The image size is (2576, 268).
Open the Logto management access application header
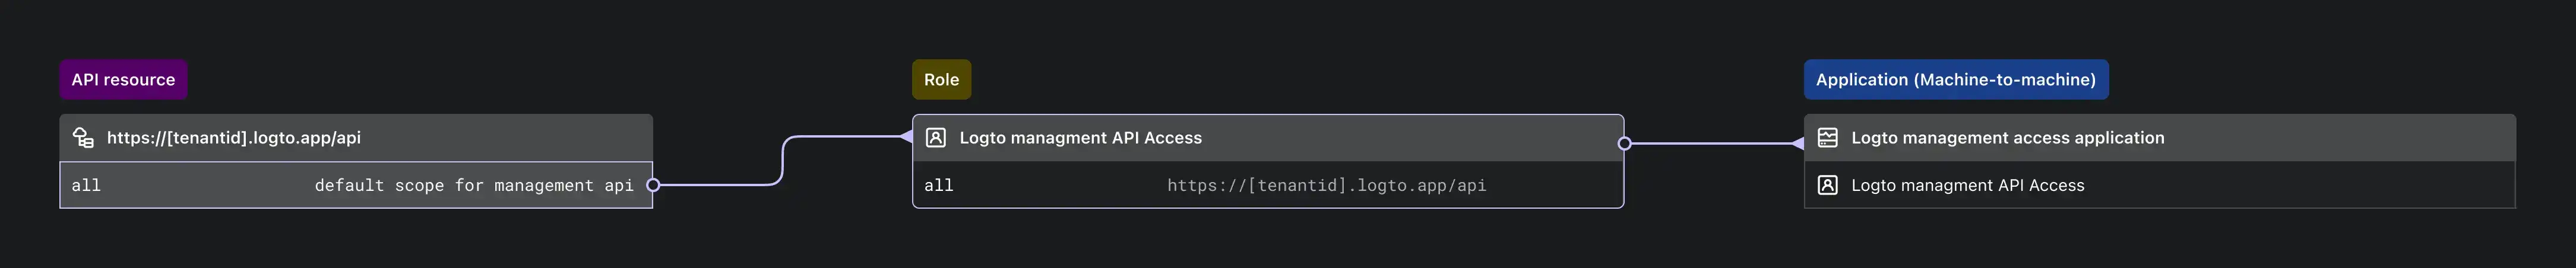2007,138
